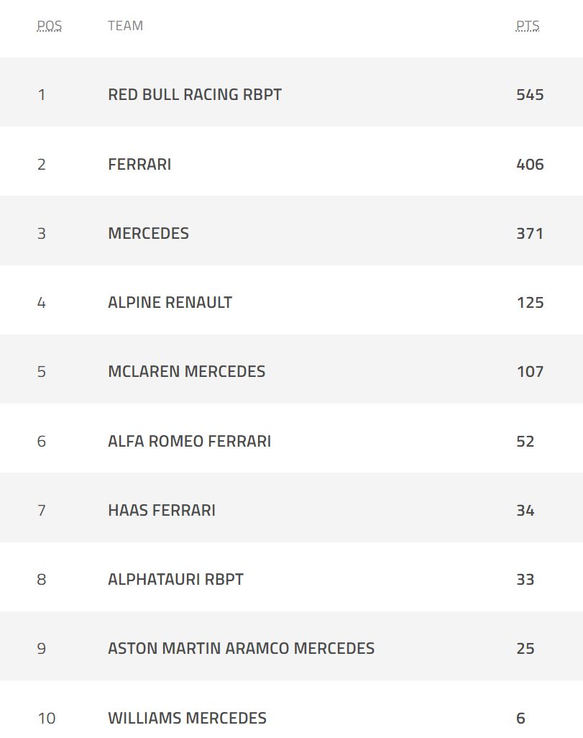Open Alfa Romeo Ferrari team link
This screenshot has width=583, height=738.
pos(189,441)
